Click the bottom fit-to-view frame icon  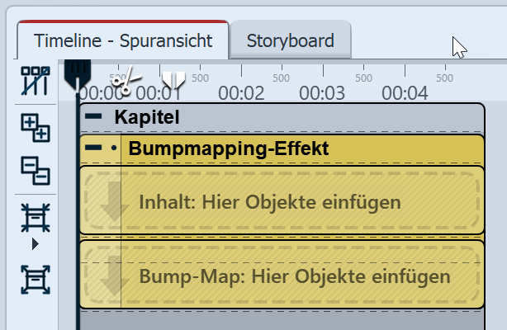tap(35, 280)
